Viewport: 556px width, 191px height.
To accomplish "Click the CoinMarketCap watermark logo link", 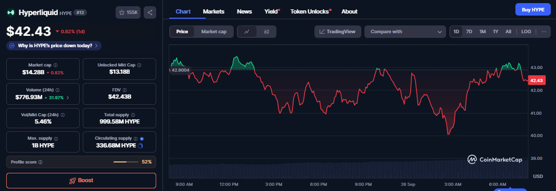I will click(x=495, y=159).
